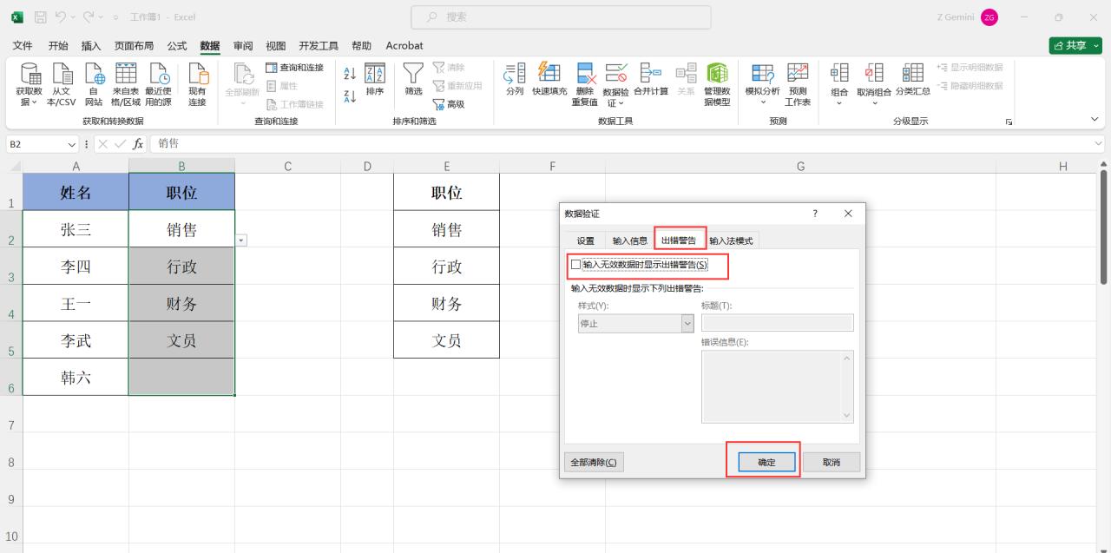
Task: Switch to the 输入信息 tab in dialog
Action: coord(630,240)
